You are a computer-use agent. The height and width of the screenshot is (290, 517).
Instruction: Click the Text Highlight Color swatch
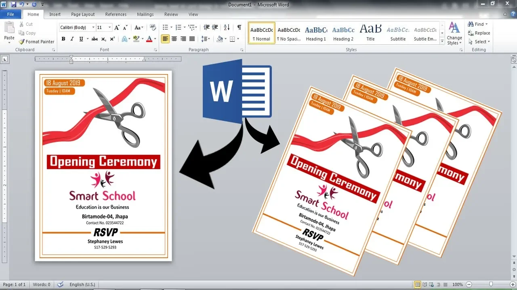point(136,39)
